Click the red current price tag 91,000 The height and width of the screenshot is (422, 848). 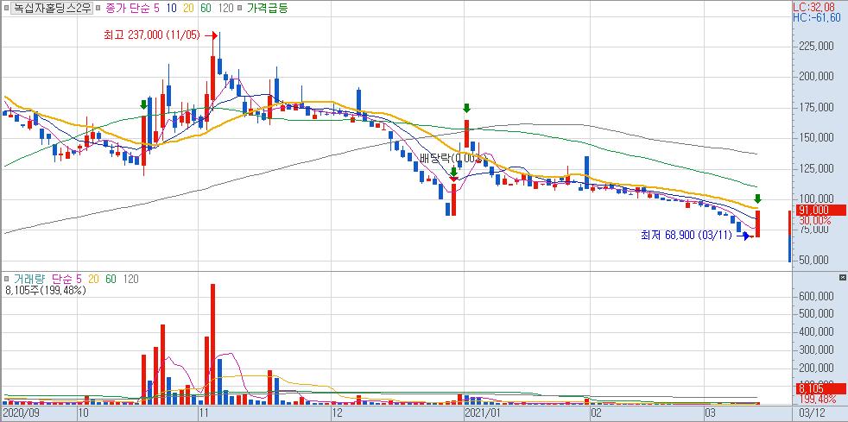click(820, 211)
